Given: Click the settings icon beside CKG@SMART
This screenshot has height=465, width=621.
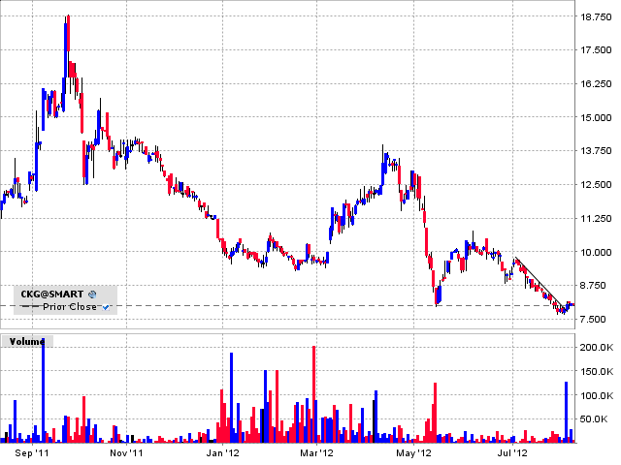Looking at the screenshot, I should 91,293.
